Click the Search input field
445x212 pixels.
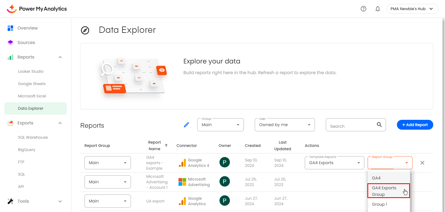(x=351, y=126)
